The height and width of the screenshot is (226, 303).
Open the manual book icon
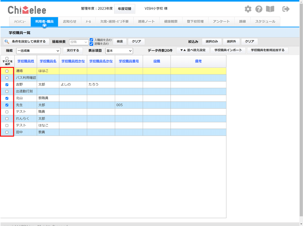point(270,9)
